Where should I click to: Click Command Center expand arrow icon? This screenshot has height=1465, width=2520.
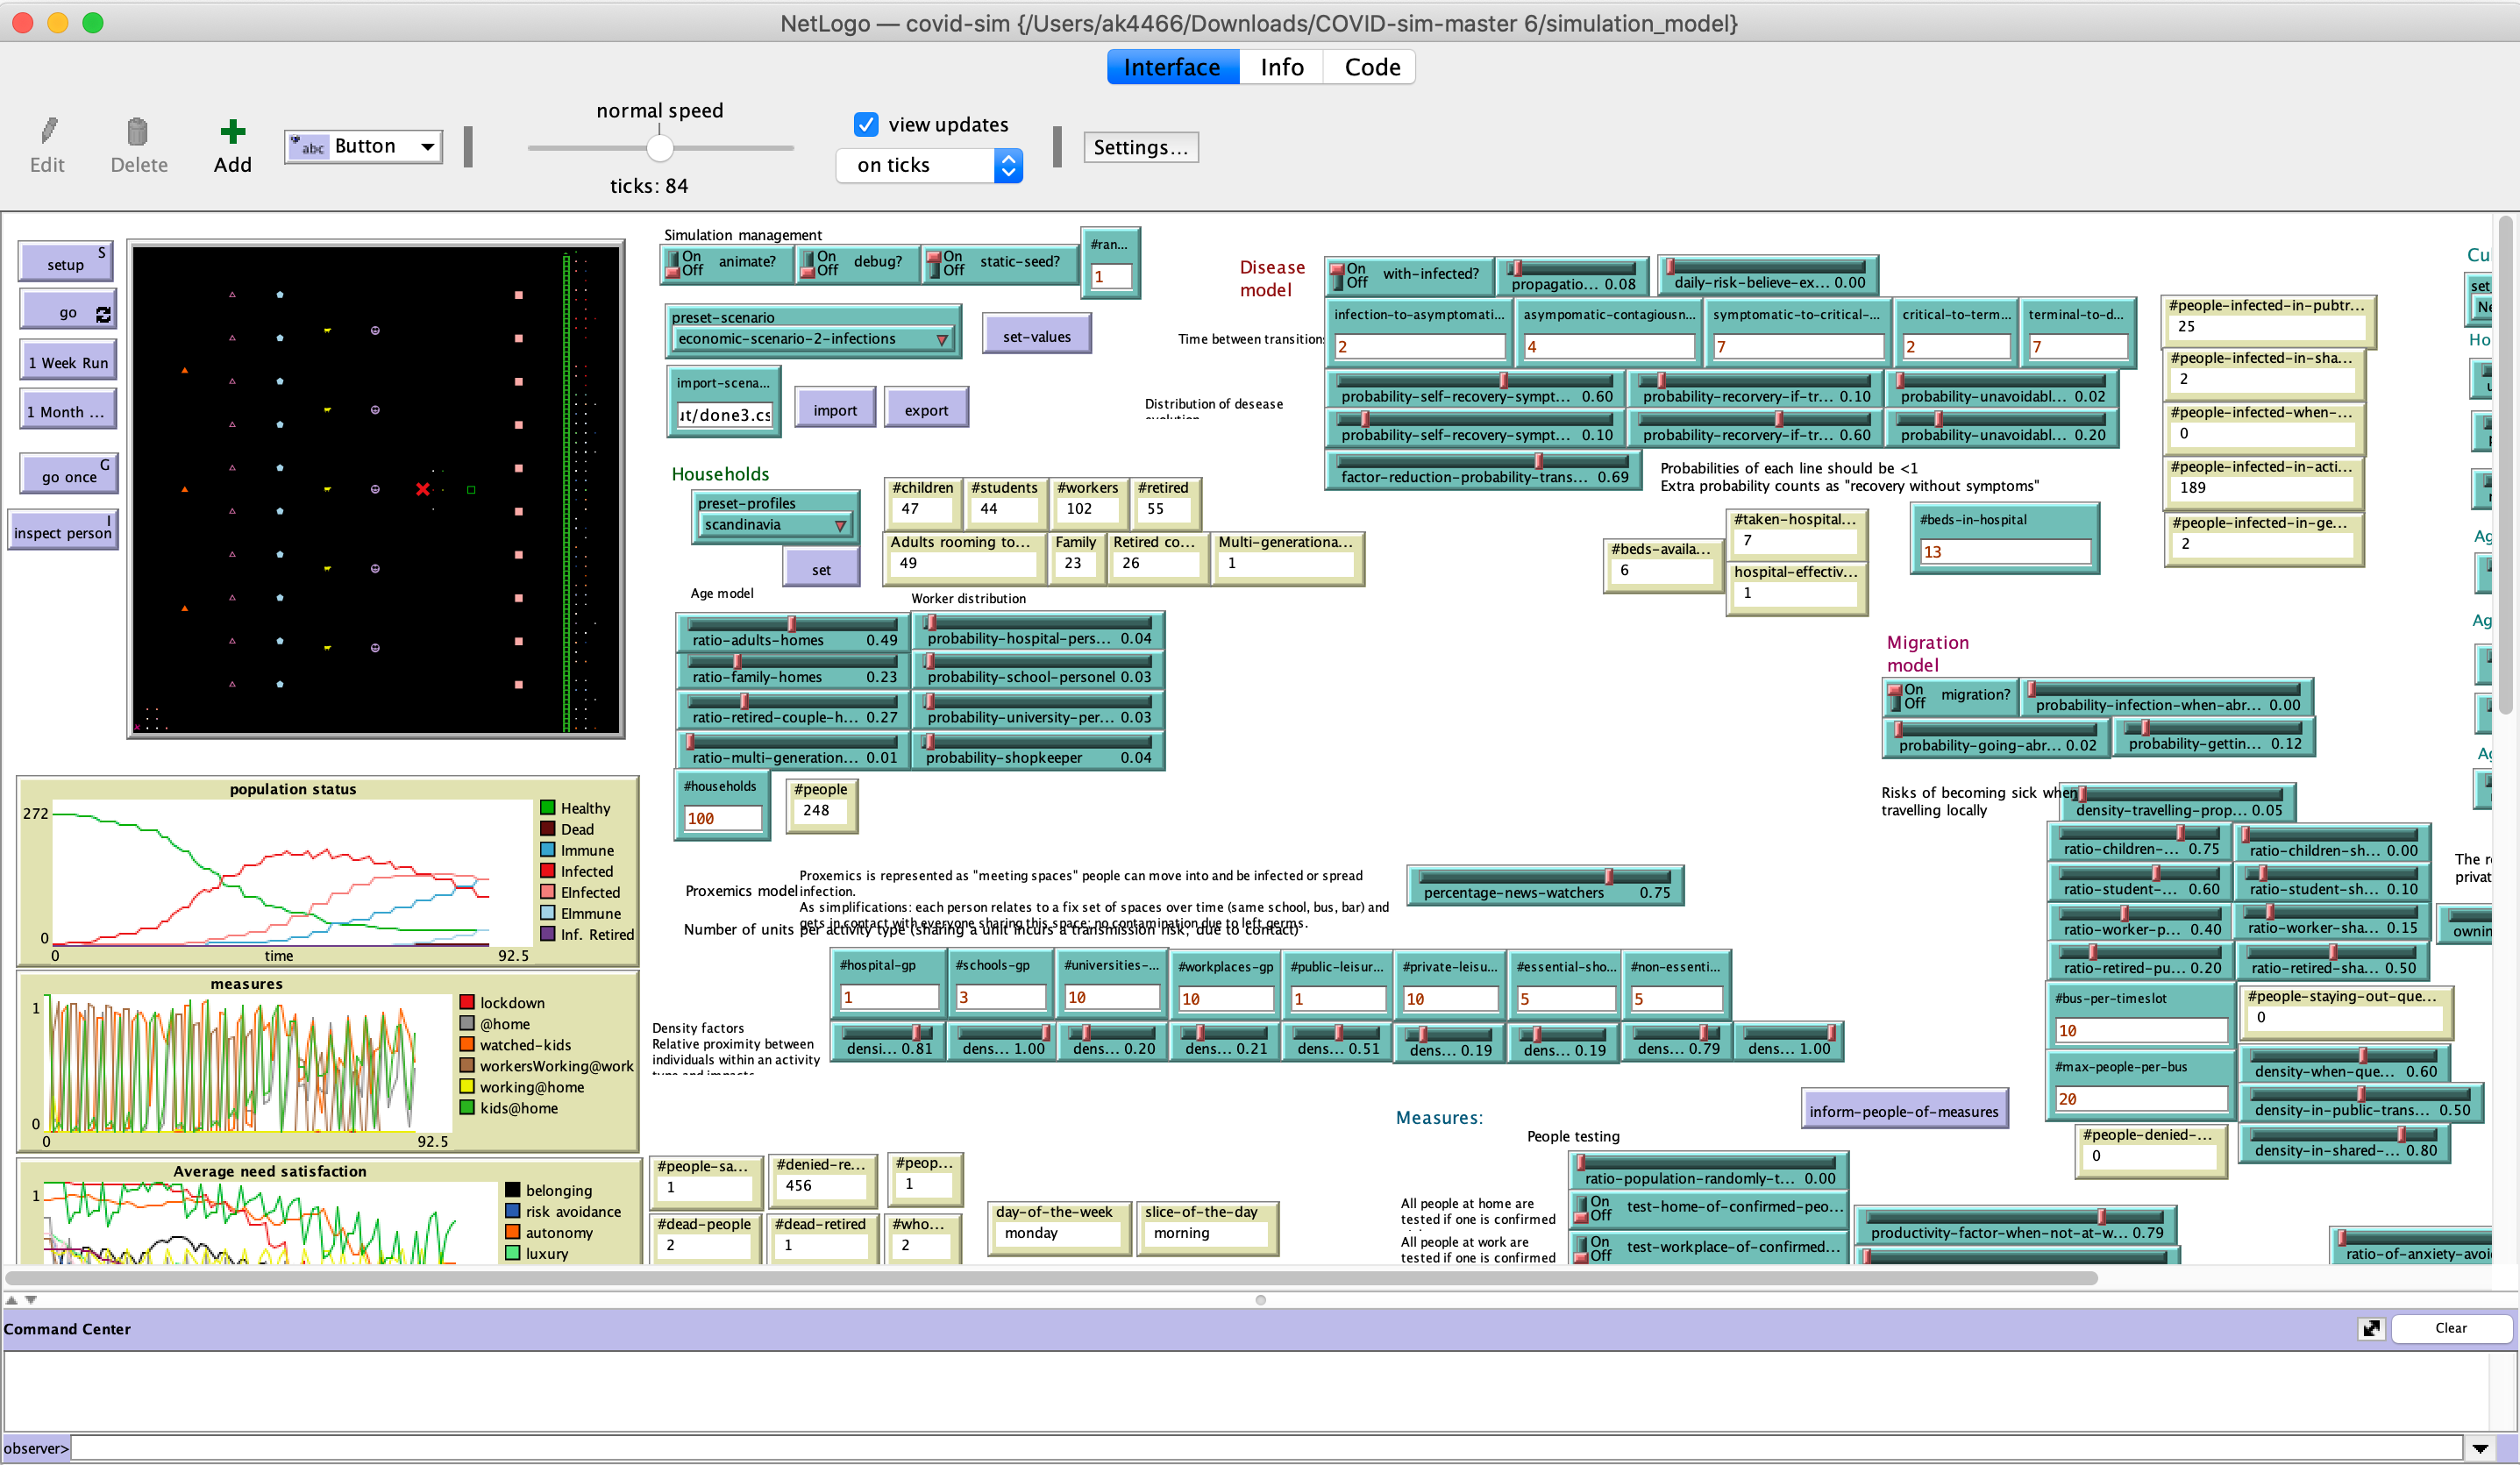2371,1328
